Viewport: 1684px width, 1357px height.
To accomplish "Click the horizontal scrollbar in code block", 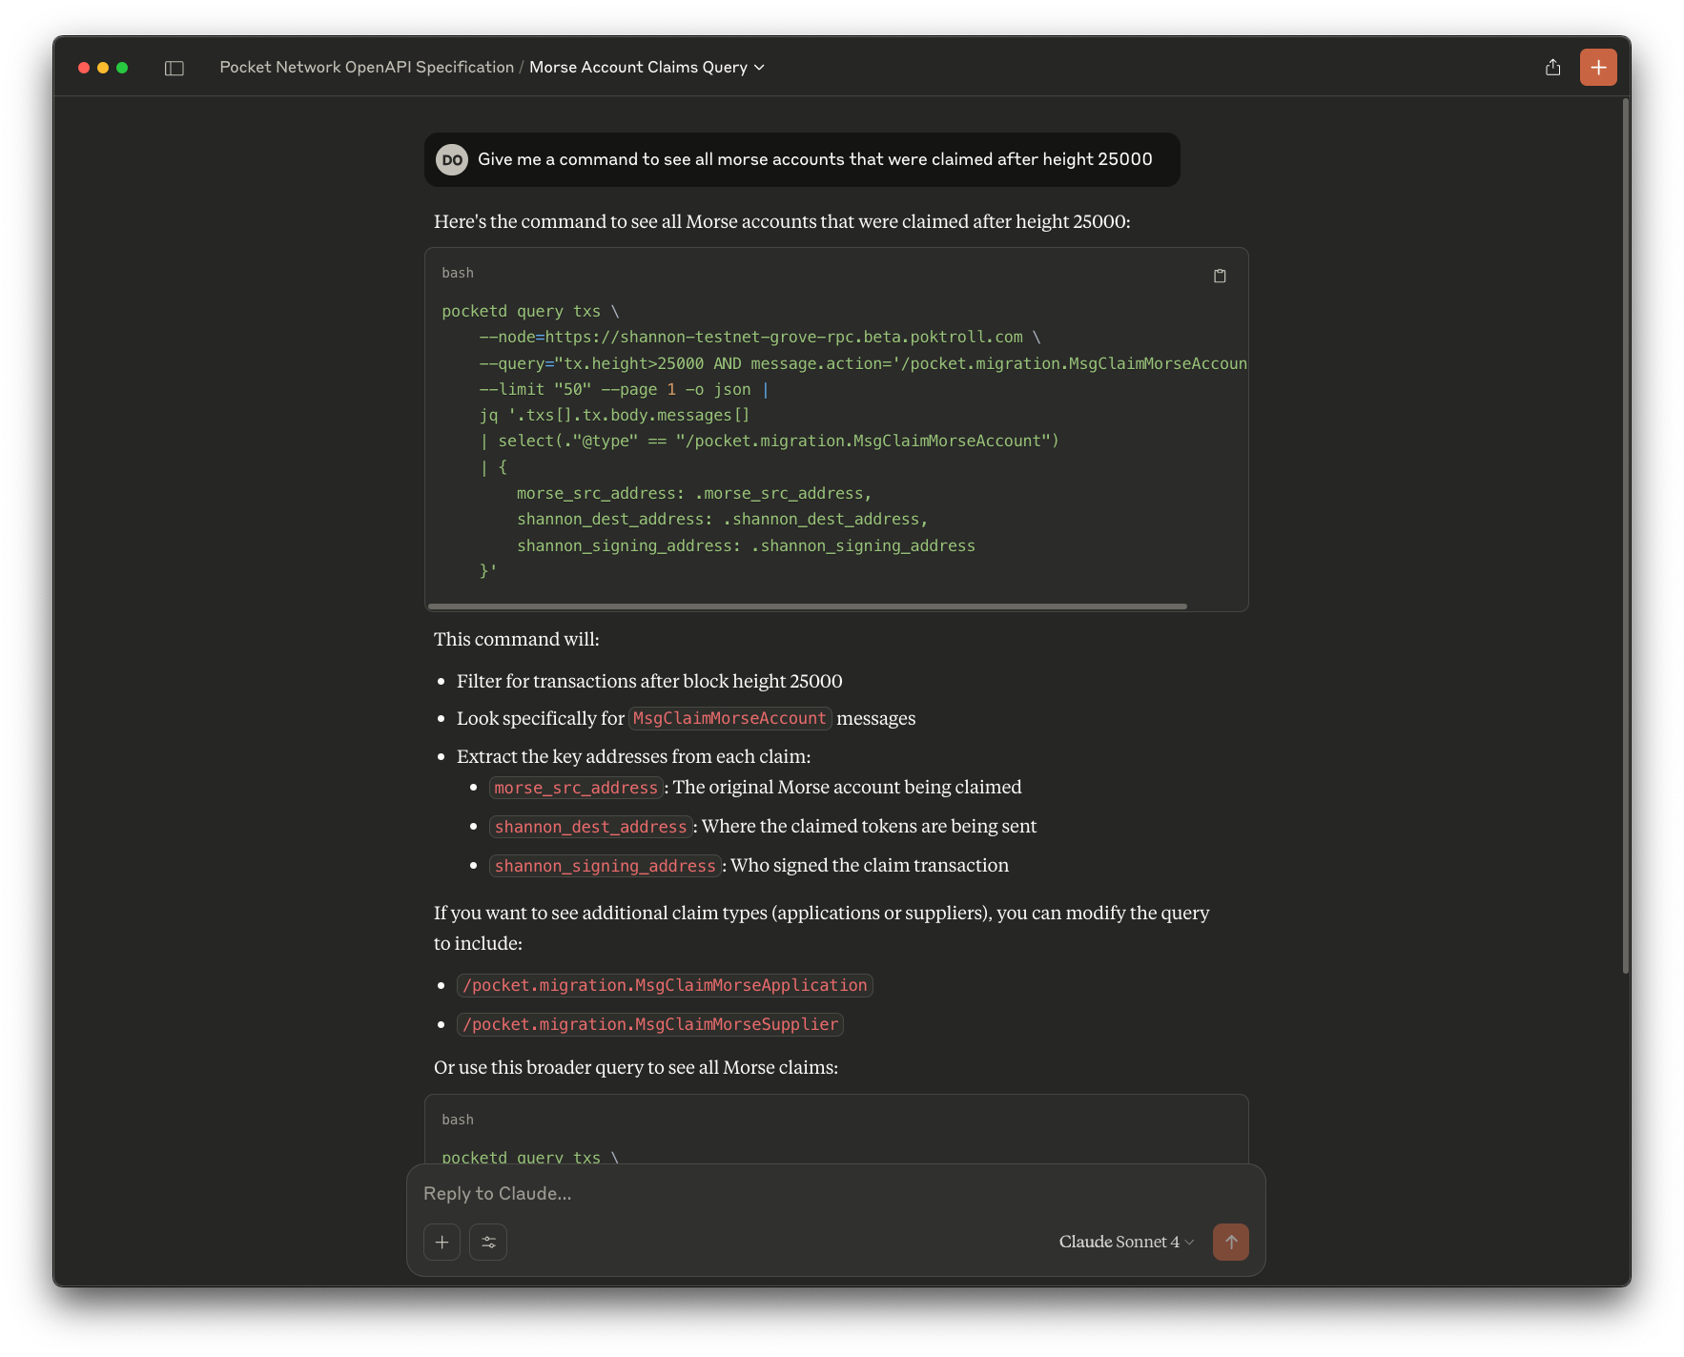I will click(x=807, y=606).
